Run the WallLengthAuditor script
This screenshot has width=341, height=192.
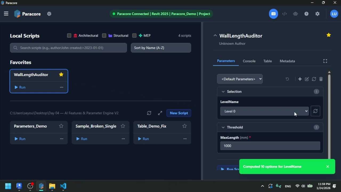(x=20, y=87)
